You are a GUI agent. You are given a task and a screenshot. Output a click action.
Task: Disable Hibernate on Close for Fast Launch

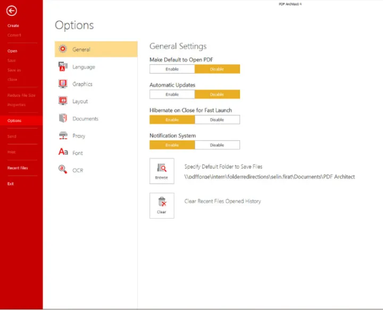217,119
